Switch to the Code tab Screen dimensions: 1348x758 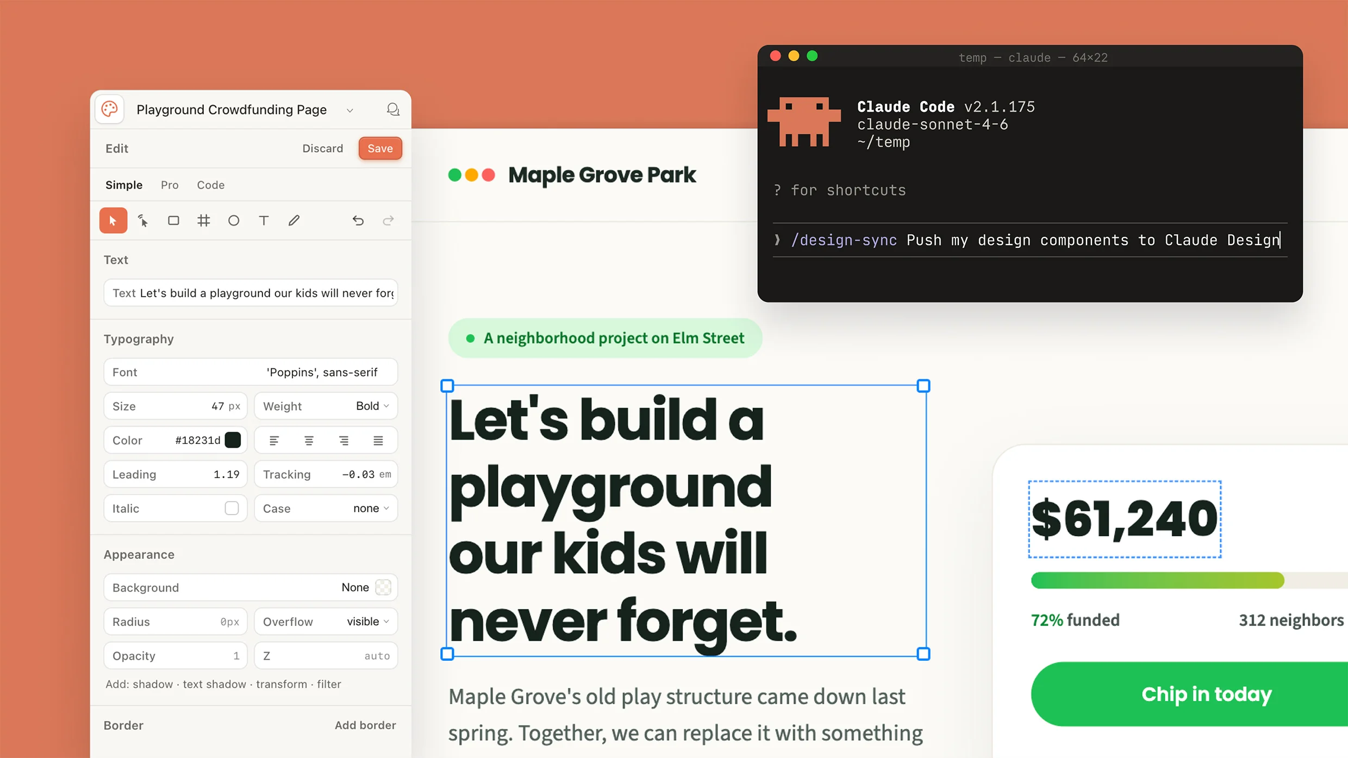click(x=210, y=185)
